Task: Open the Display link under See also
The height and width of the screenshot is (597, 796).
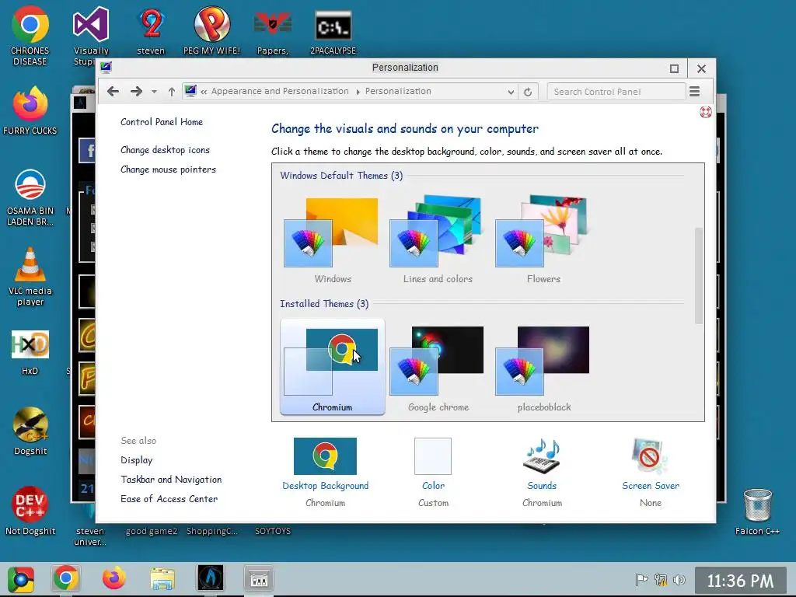Action: [x=137, y=460]
